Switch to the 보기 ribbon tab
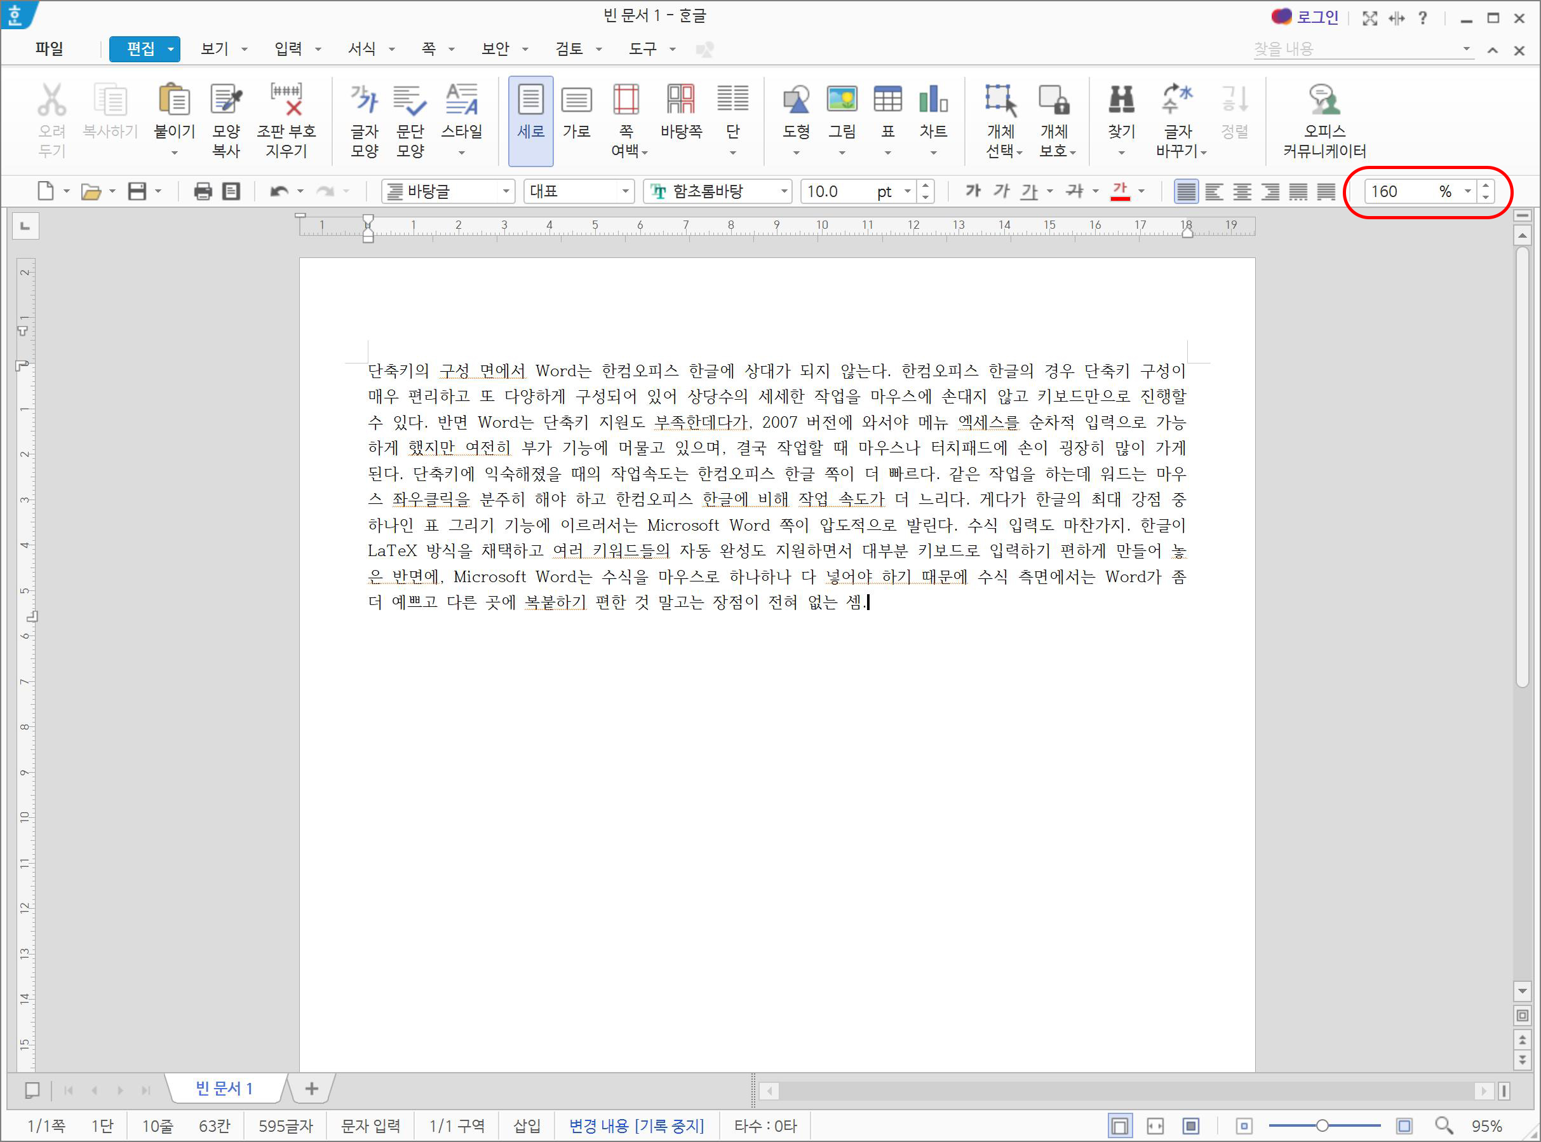The image size is (1541, 1142). coord(214,49)
